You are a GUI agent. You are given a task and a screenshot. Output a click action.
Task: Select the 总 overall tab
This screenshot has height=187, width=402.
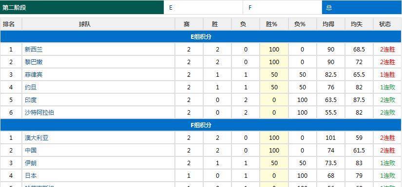click(362, 7)
